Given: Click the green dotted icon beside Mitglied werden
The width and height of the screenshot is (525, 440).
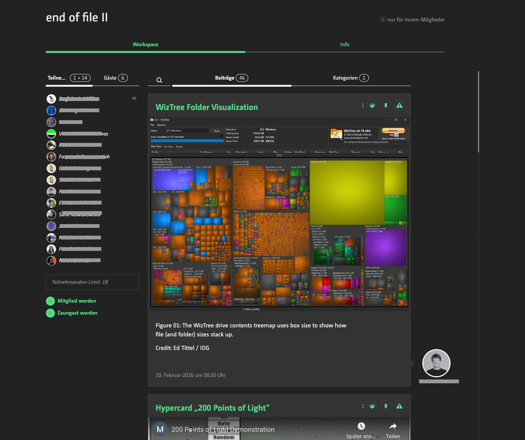Looking at the screenshot, I should (50, 301).
